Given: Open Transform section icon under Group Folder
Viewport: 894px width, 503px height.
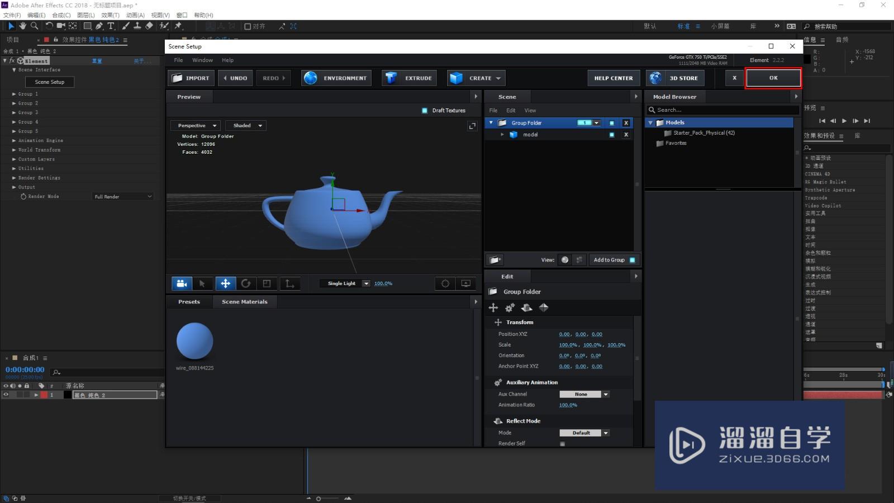Looking at the screenshot, I should click(493, 307).
